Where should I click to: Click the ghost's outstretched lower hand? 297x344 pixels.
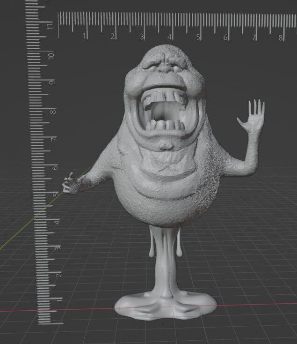point(71,183)
